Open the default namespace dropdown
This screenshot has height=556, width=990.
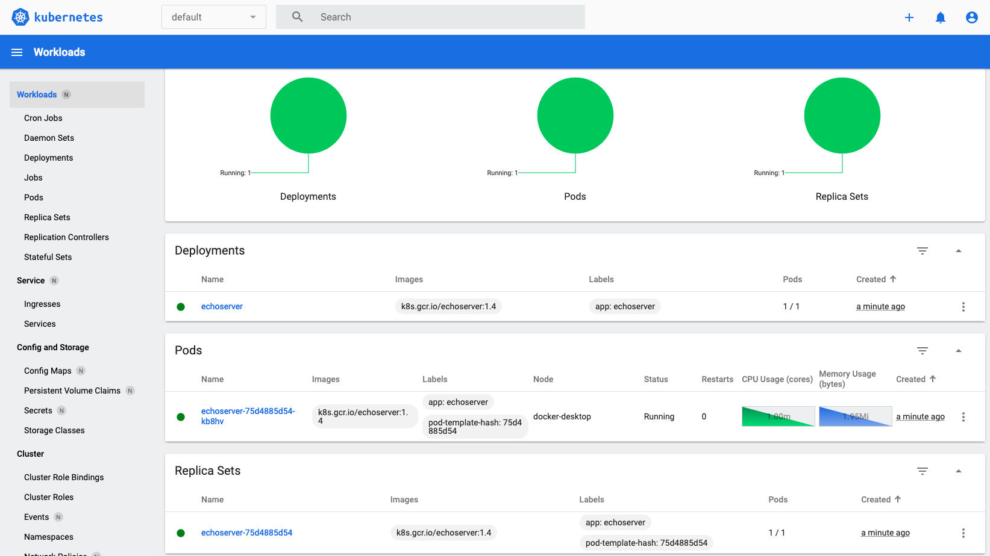pyautogui.click(x=214, y=17)
